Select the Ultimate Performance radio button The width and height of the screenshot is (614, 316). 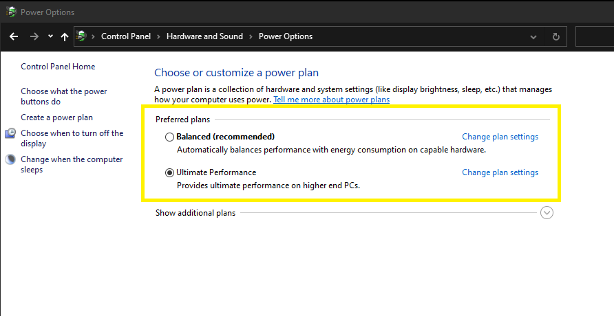[x=170, y=172]
